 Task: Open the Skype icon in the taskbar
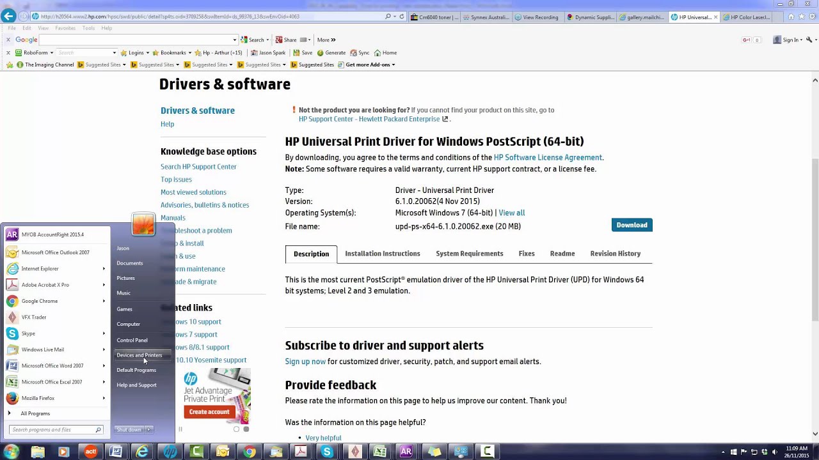(327, 452)
